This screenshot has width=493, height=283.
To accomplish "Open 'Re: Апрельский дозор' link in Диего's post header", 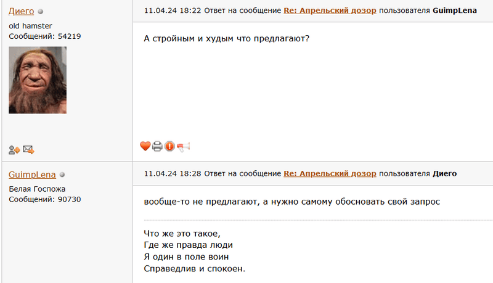I will (x=330, y=10).
